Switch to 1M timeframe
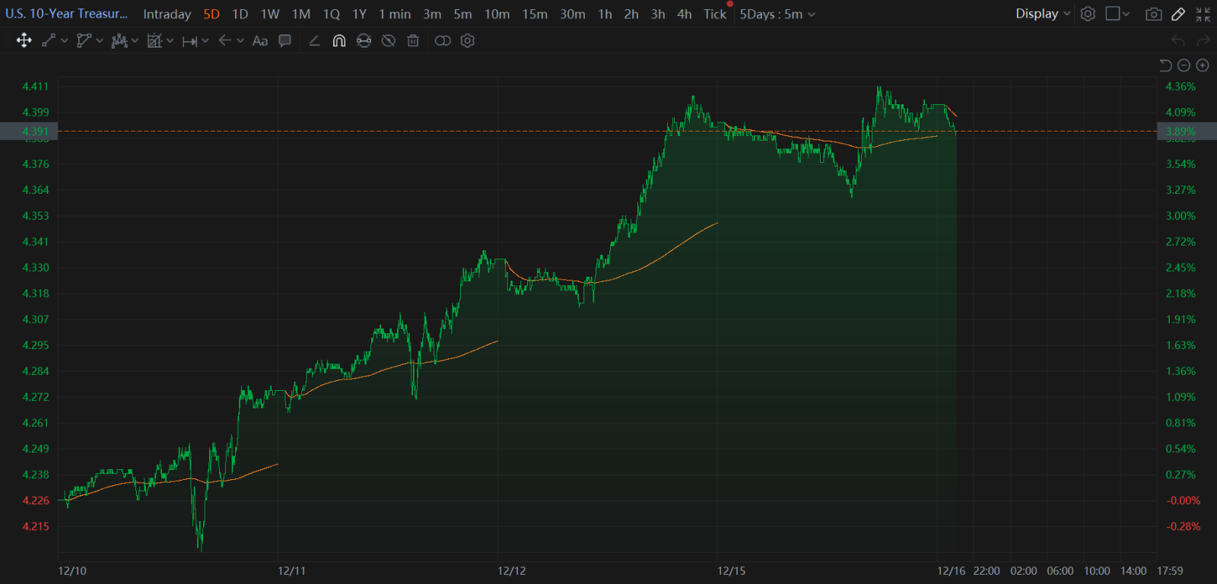Viewport: 1217px width, 584px height. (301, 14)
